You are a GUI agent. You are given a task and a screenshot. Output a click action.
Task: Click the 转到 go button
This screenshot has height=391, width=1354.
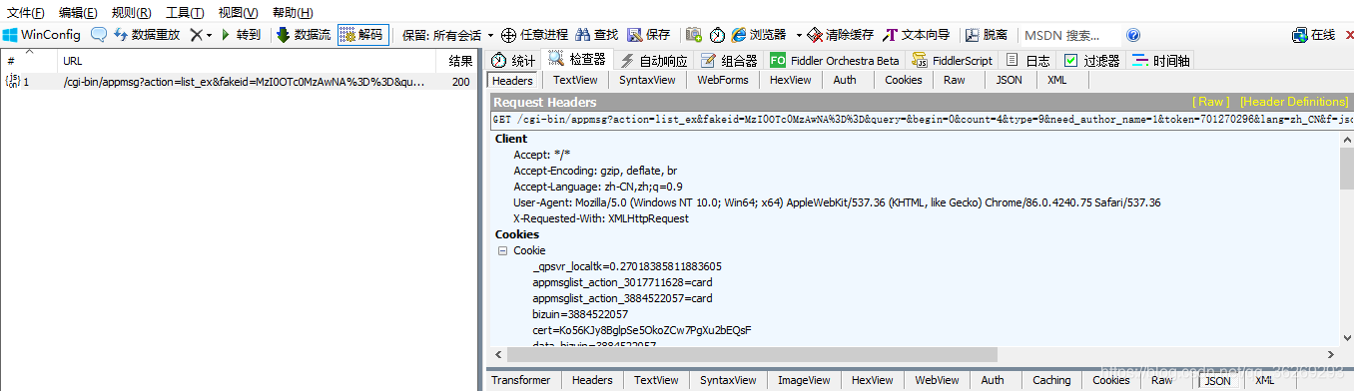(241, 34)
